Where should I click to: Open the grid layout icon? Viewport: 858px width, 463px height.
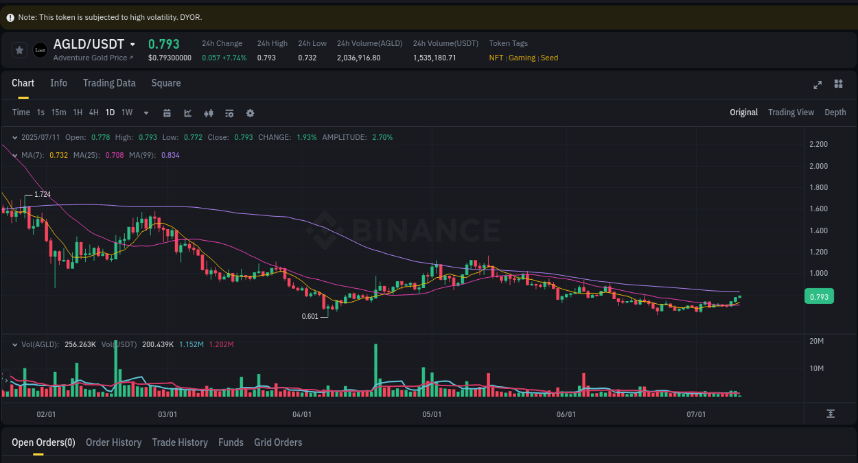(838, 84)
